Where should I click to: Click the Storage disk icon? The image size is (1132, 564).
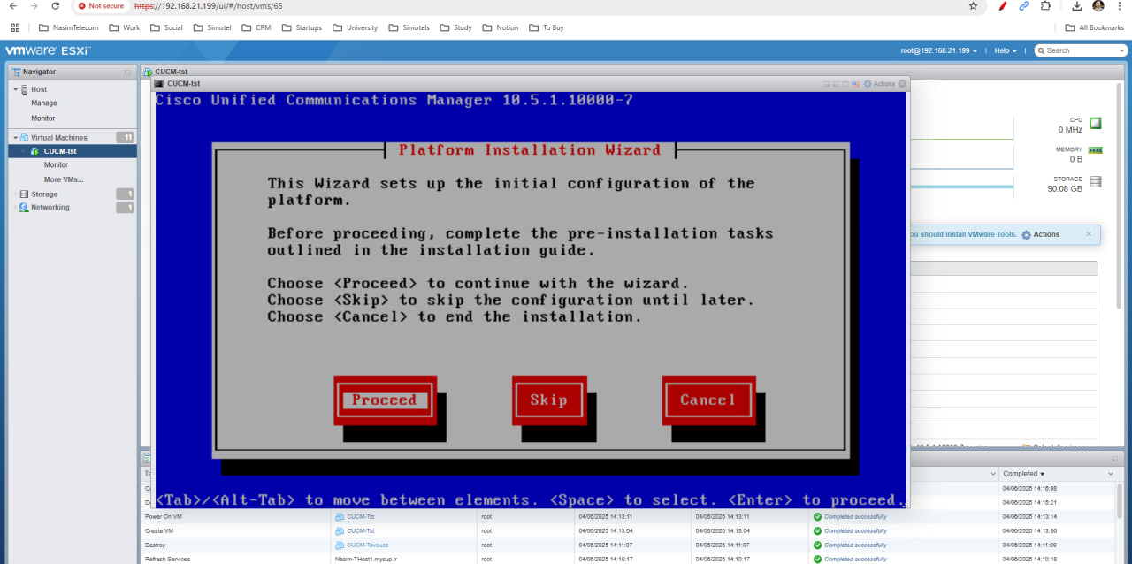tap(1096, 182)
